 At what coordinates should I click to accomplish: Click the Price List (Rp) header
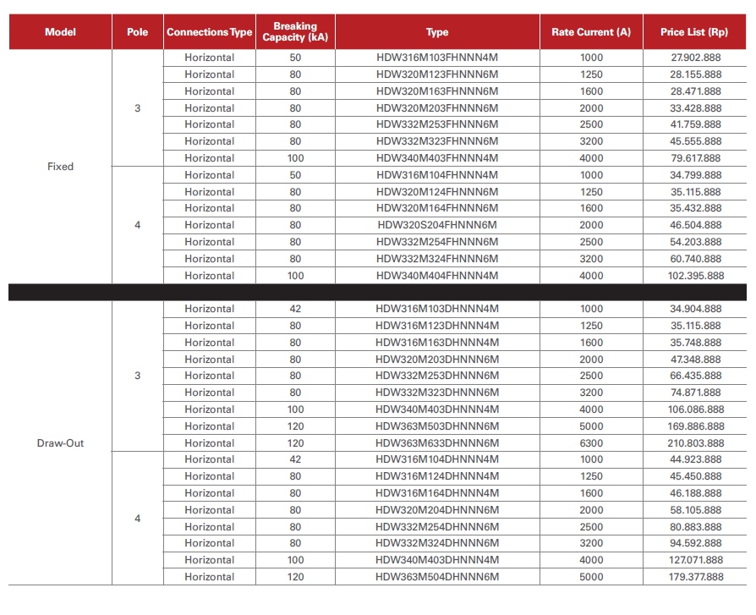coord(694,32)
